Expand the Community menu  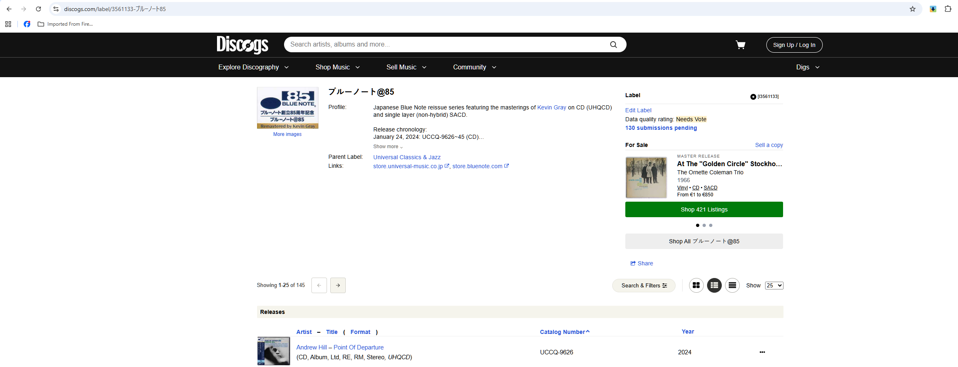475,67
